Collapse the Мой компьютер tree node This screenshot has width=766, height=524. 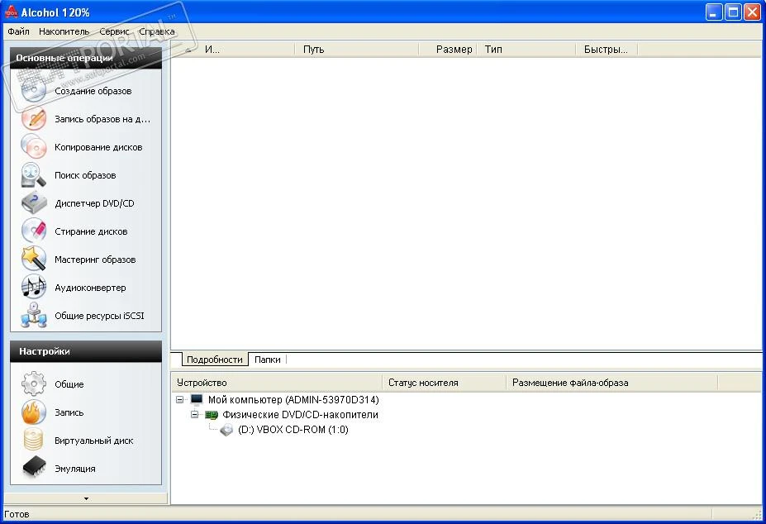pyautogui.click(x=180, y=400)
